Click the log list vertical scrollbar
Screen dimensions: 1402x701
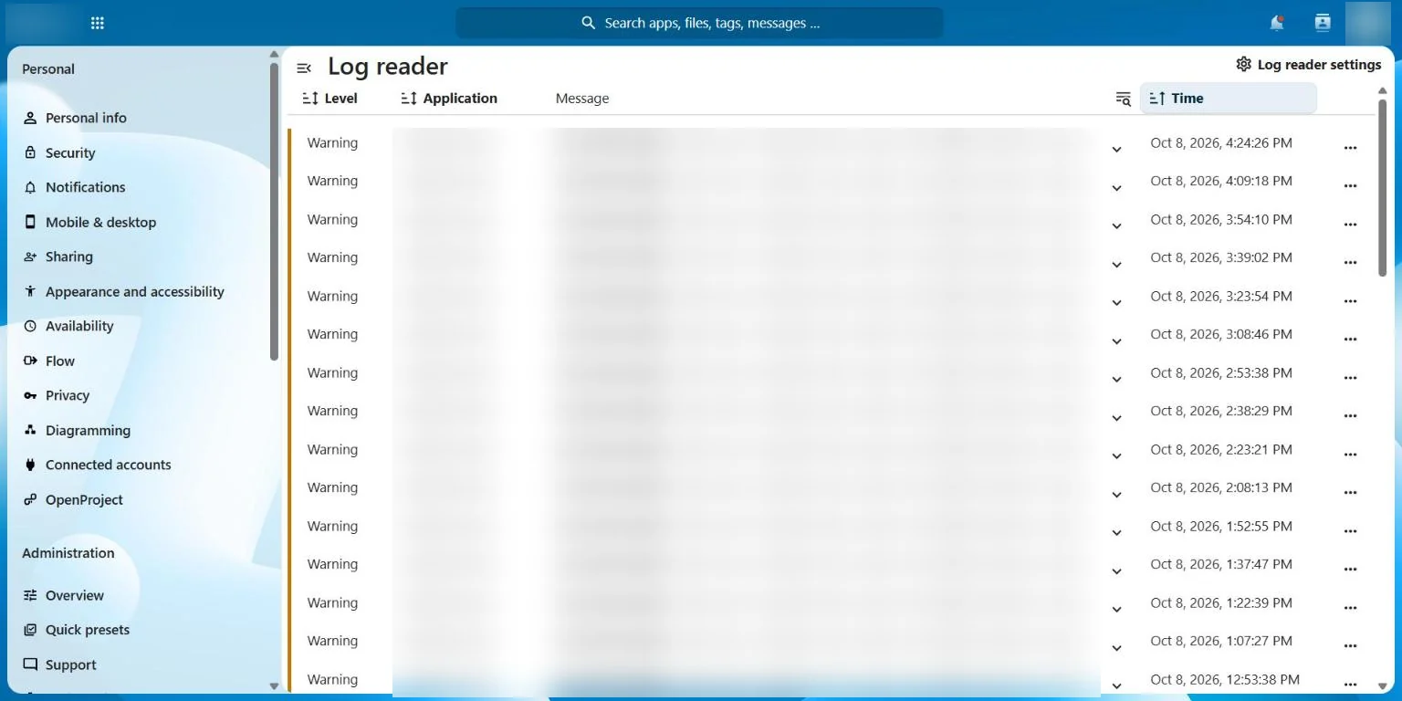point(1382,187)
